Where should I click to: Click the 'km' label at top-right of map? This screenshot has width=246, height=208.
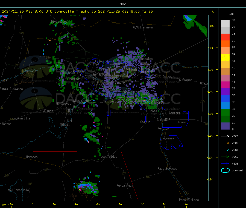[214, 11]
